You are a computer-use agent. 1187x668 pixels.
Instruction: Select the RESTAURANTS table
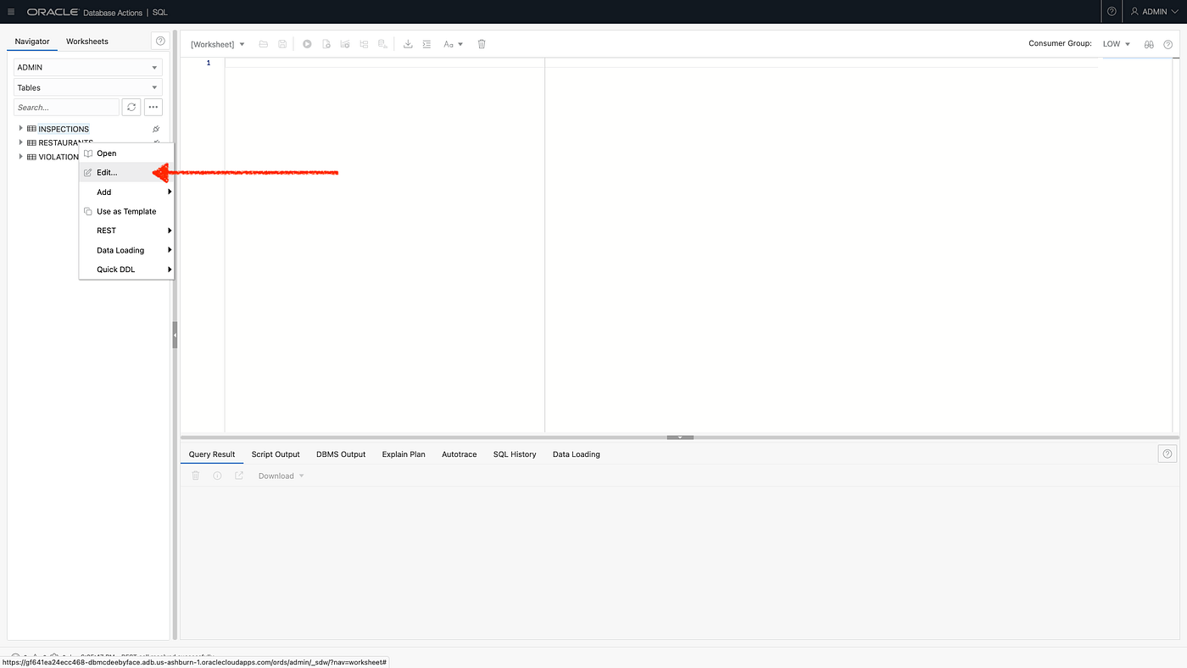(65, 142)
